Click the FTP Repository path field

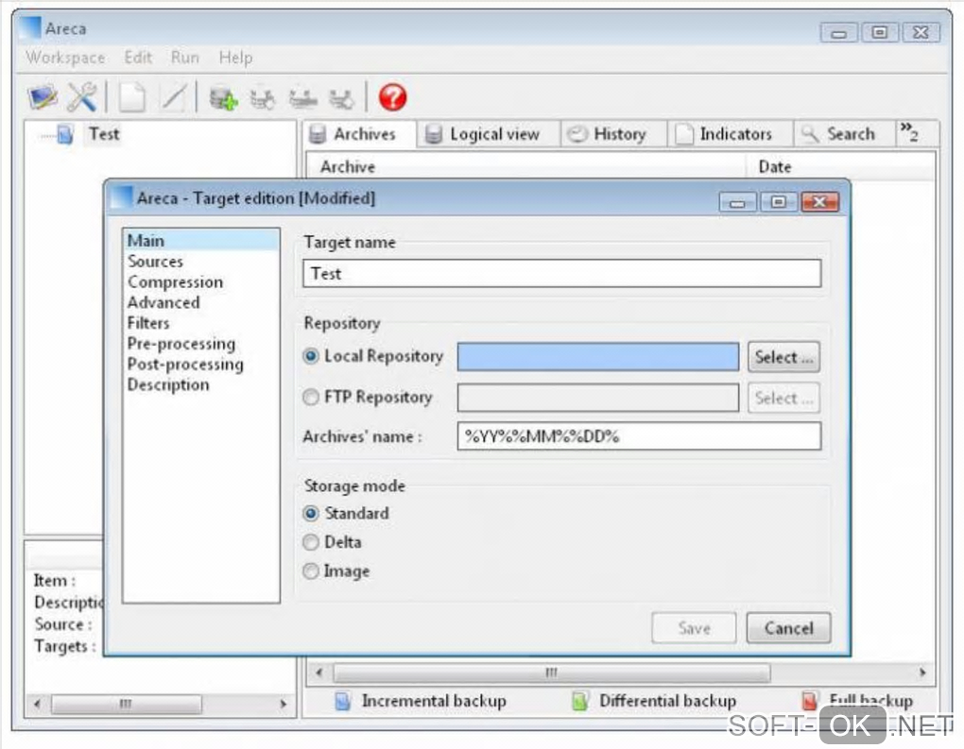click(598, 398)
